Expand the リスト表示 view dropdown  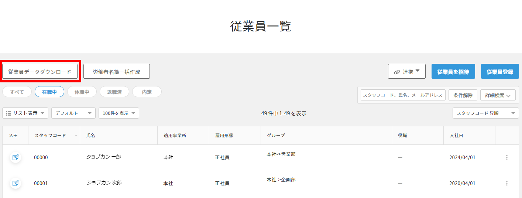[x=25, y=113]
